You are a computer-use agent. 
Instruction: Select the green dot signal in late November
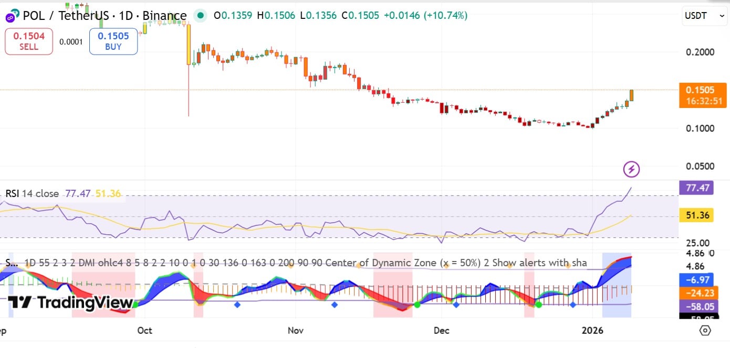tap(417, 304)
